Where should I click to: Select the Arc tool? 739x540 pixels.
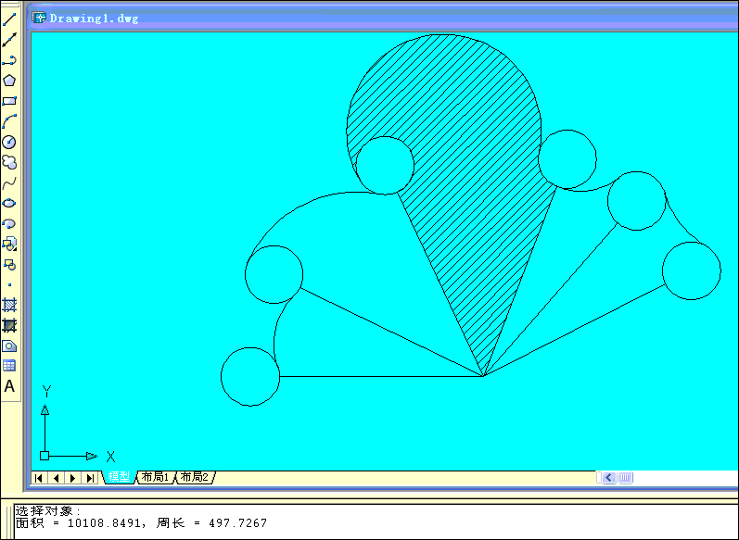9,121
